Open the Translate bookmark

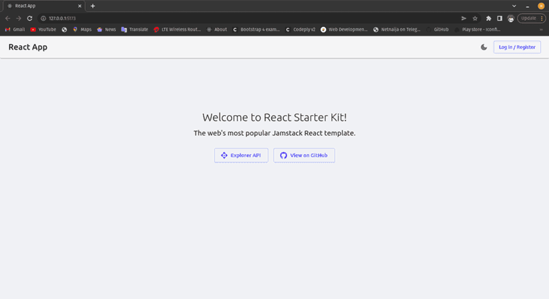pos(135,30)
